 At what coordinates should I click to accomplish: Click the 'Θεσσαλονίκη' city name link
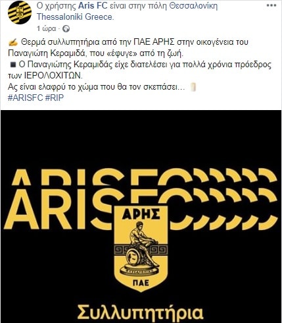pos(194,6)
